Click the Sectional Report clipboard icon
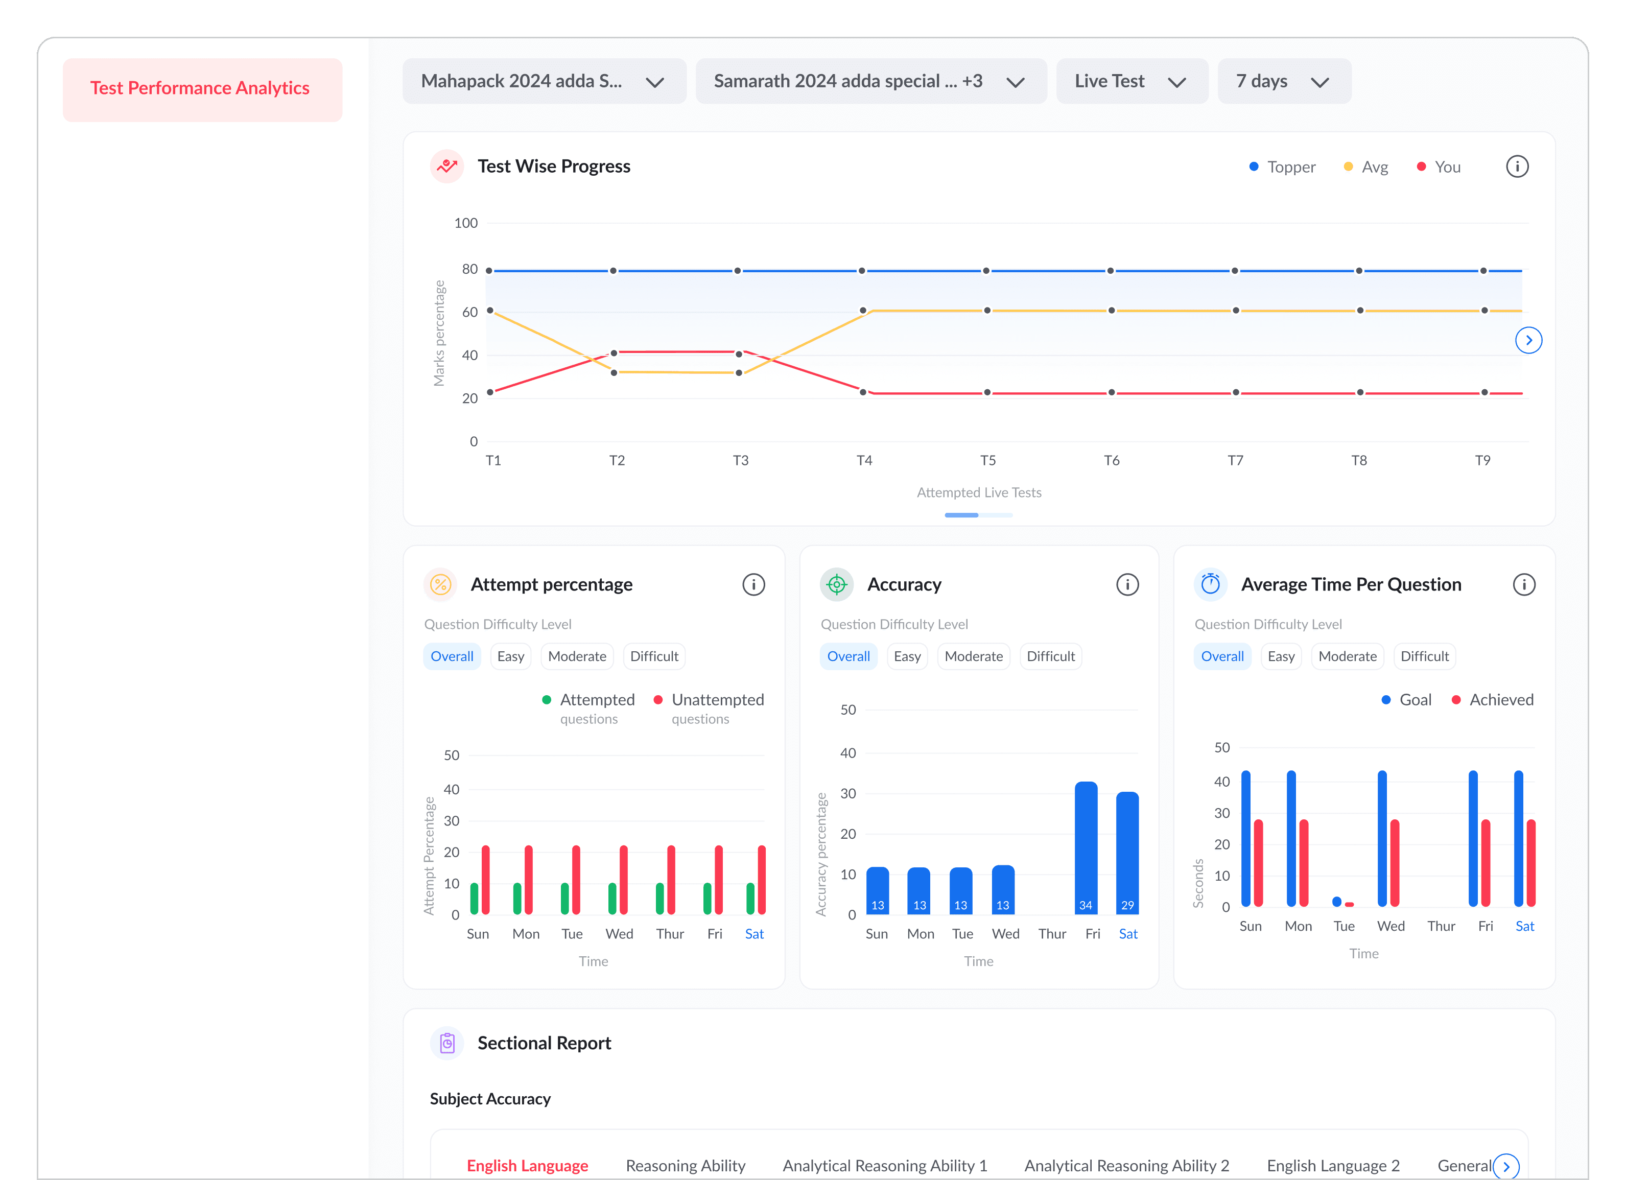Screen dimensions: 1626x1180 click(x=446, y=1043)
